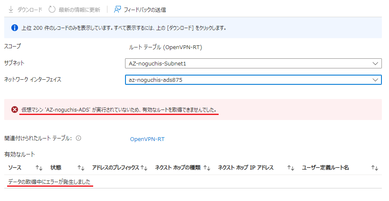Open the サブネット dropdown AZ-noguchis-Subnet1
Image resolution: width=389 pixels, height=201 pixels.
[x=253, y=63]
